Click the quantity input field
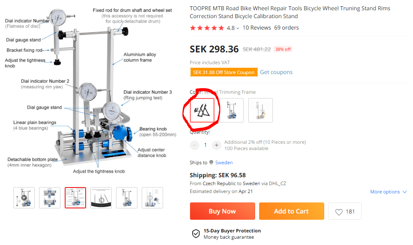Viewport: 413px width, 245px height. (205, 145)
